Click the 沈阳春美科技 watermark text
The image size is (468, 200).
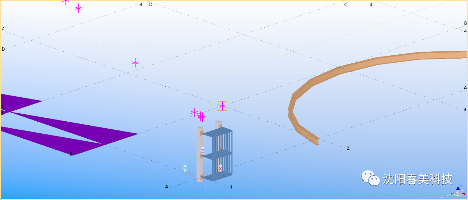[x=418, y=179]
